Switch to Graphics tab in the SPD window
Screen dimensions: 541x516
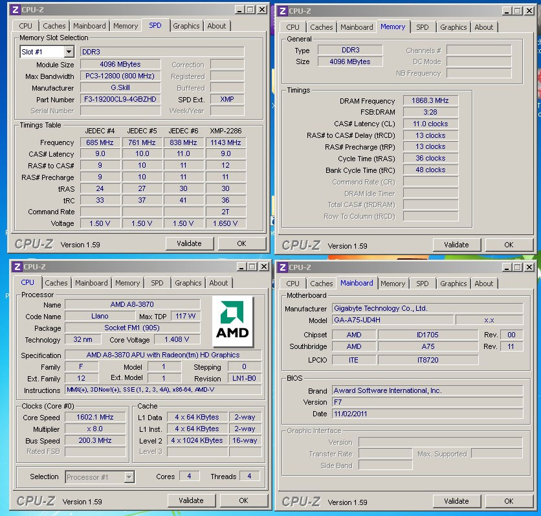point(186,26)
